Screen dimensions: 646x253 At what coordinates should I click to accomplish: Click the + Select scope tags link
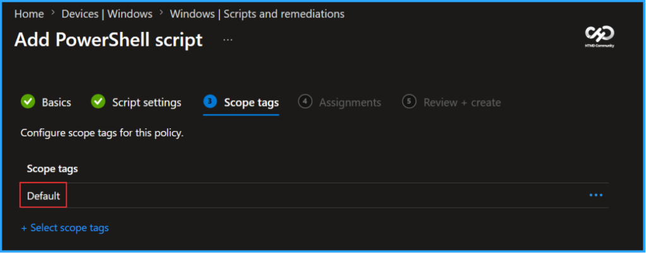tap(65, 227)
